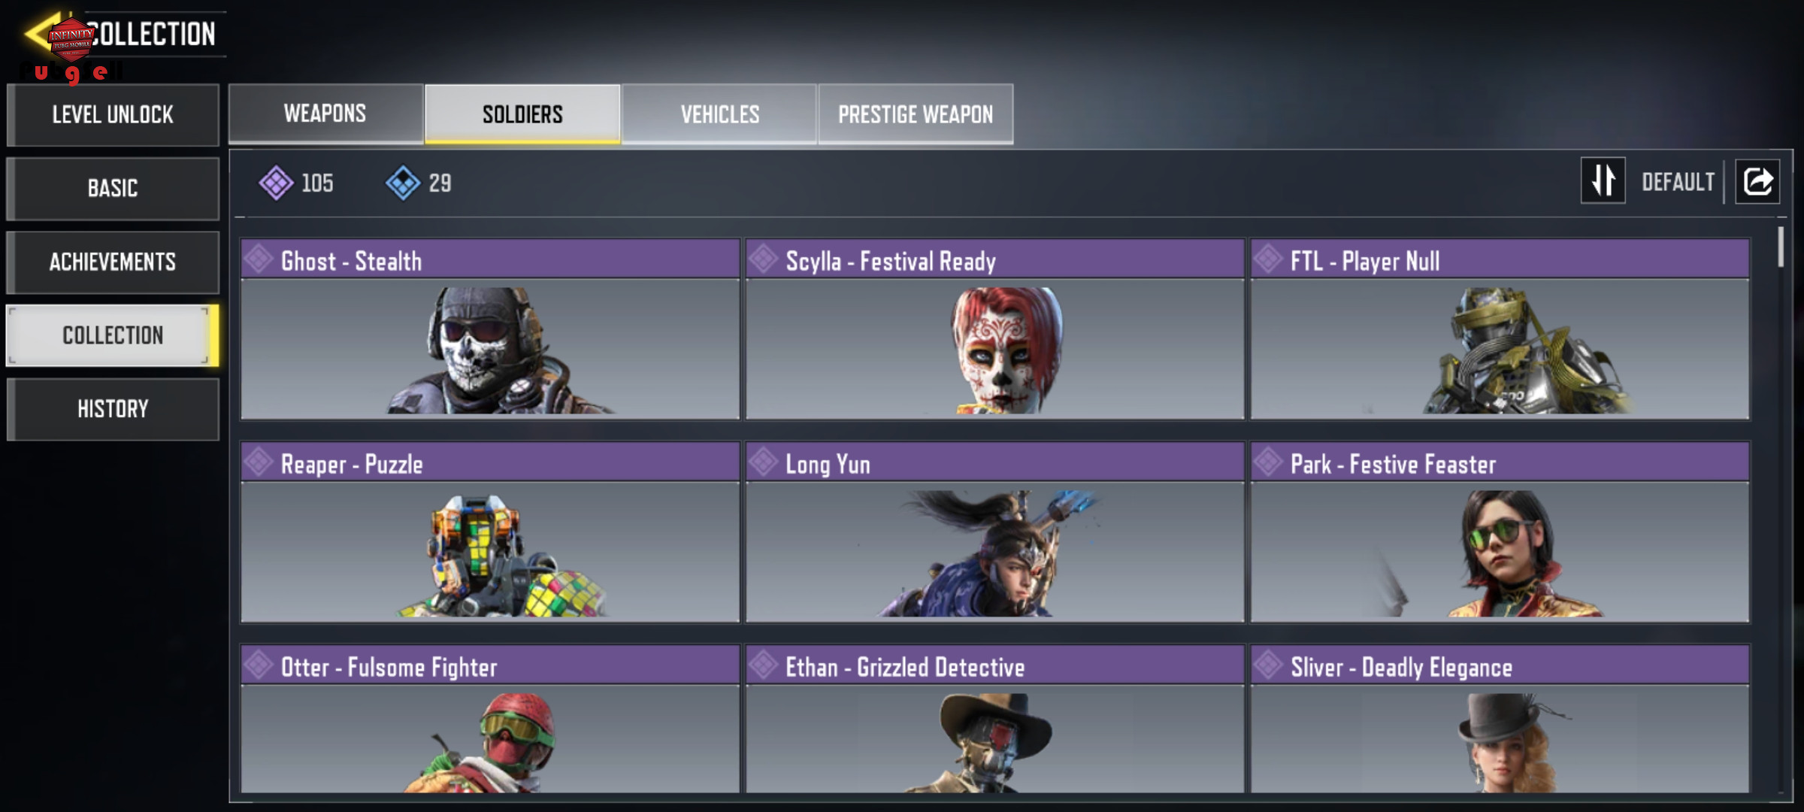This screenshot has height=812, width=1804.
Task: Open the BASIC section
Action: 113,188
